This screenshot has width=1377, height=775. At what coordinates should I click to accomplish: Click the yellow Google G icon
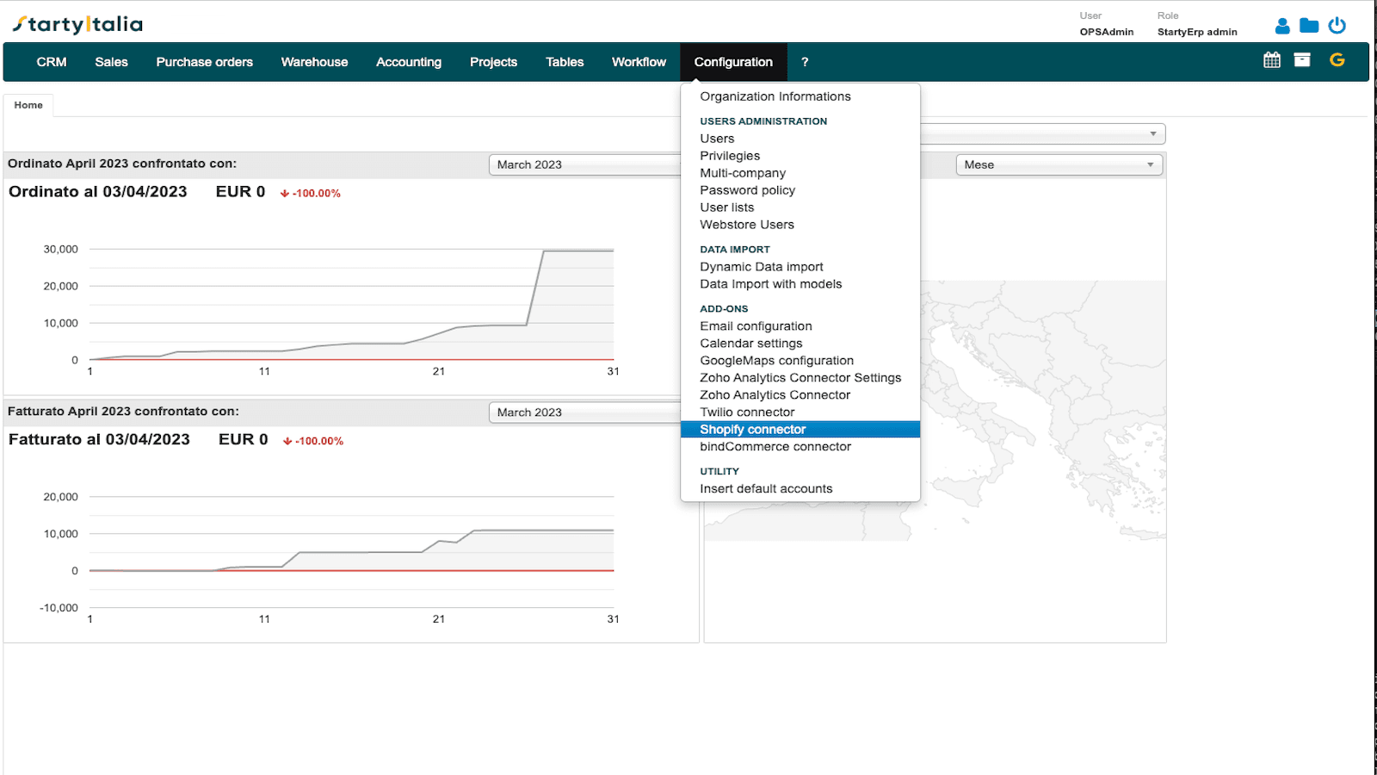click(1337, 60)
